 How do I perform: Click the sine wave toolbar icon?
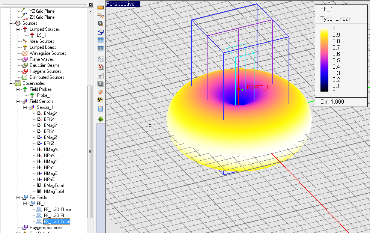click(101, 15)
